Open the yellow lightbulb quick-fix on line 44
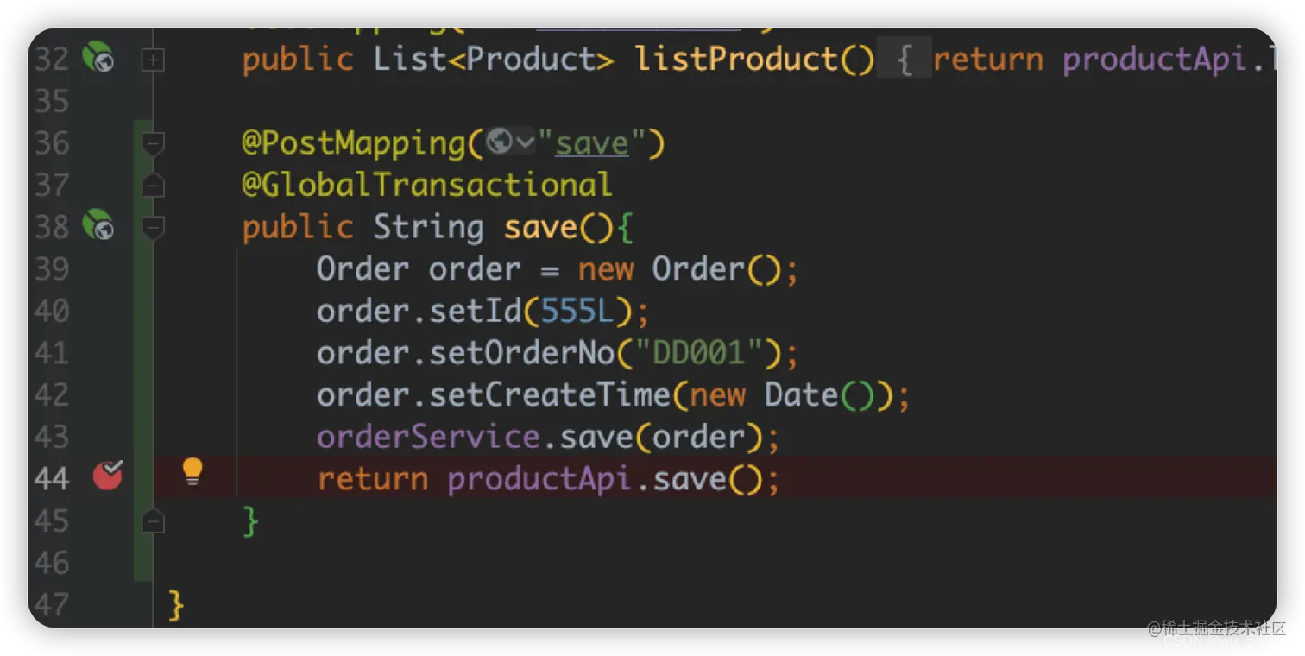The width and height of the screenshot is (1305, 656). point(192,472)
